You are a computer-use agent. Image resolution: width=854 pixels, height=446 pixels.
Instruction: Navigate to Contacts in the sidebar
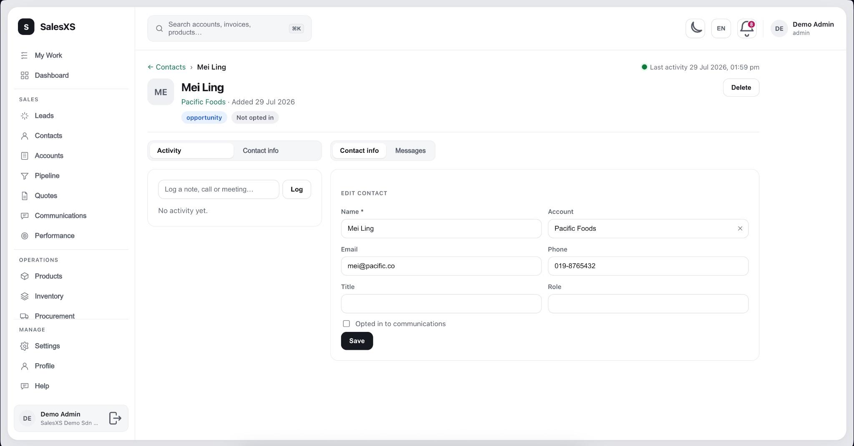click(x=71, y=136)
